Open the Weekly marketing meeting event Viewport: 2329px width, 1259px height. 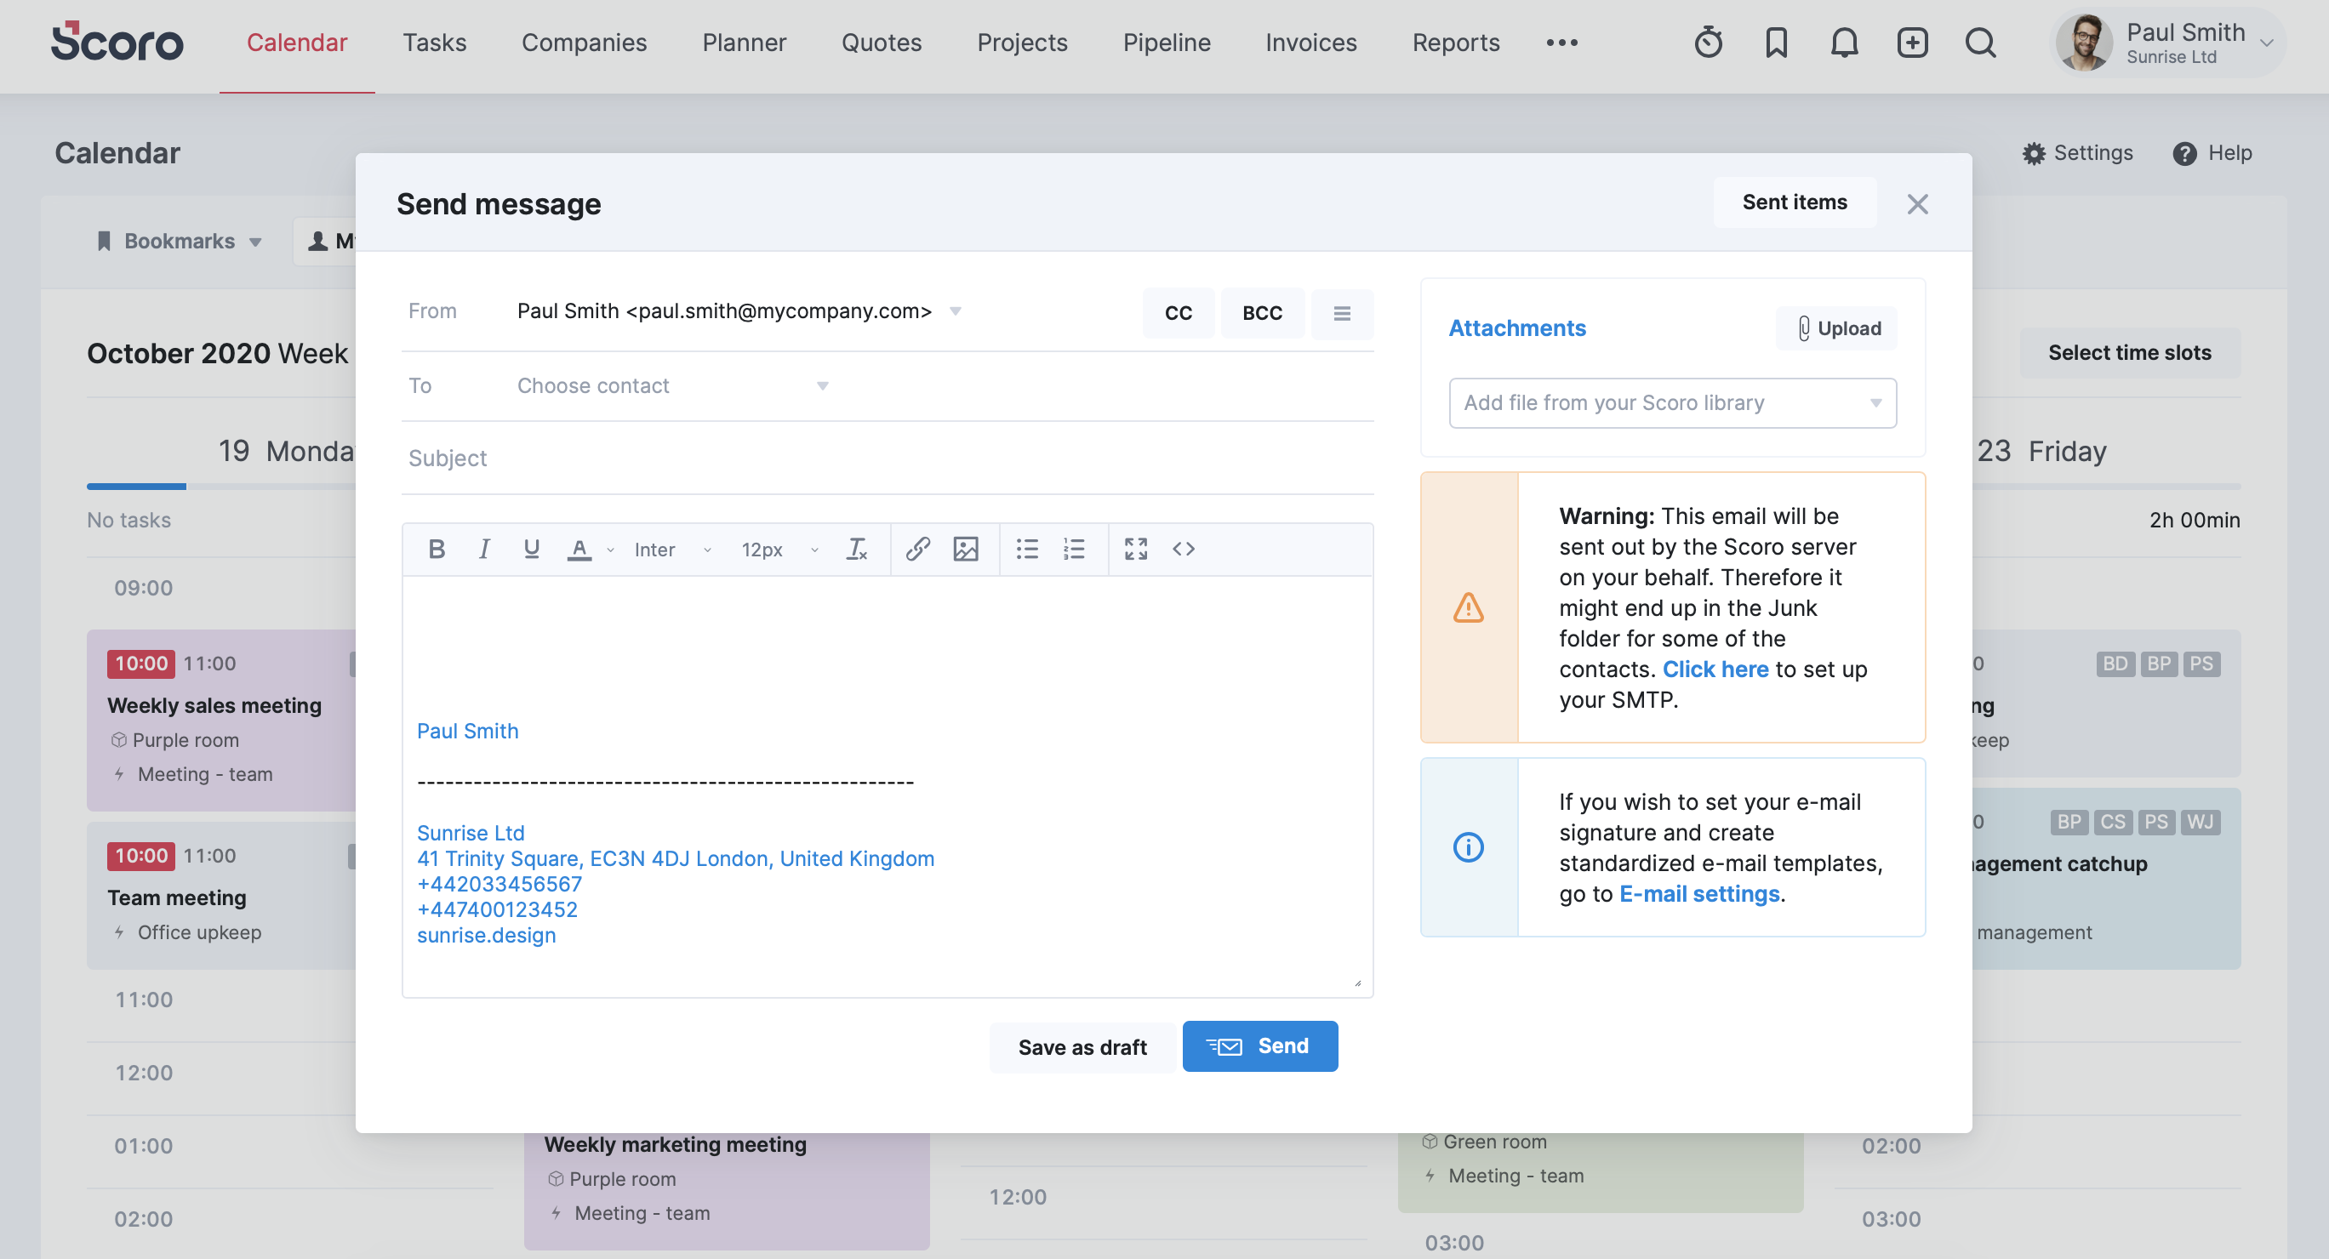coord(726,1191)
